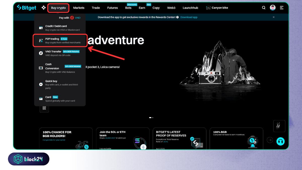Click the Cash Conversion icon
The width and height of the screenshot is (302, 170).
pyautogui.click(x=41, y=68)
